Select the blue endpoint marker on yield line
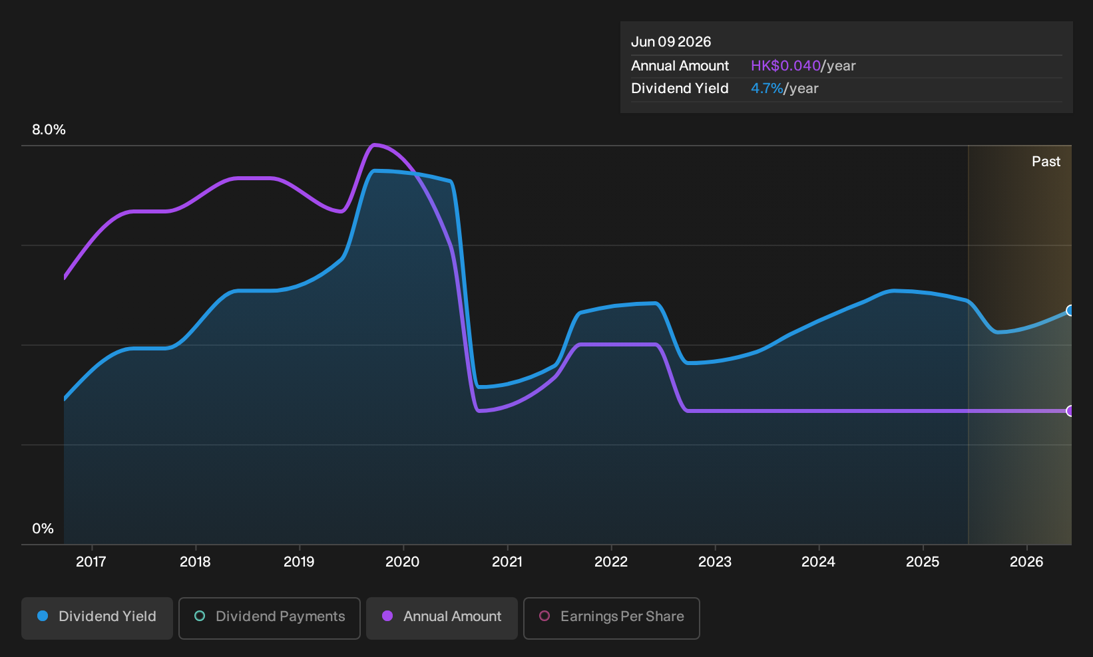1093x657 pixels. [1070, 311]
